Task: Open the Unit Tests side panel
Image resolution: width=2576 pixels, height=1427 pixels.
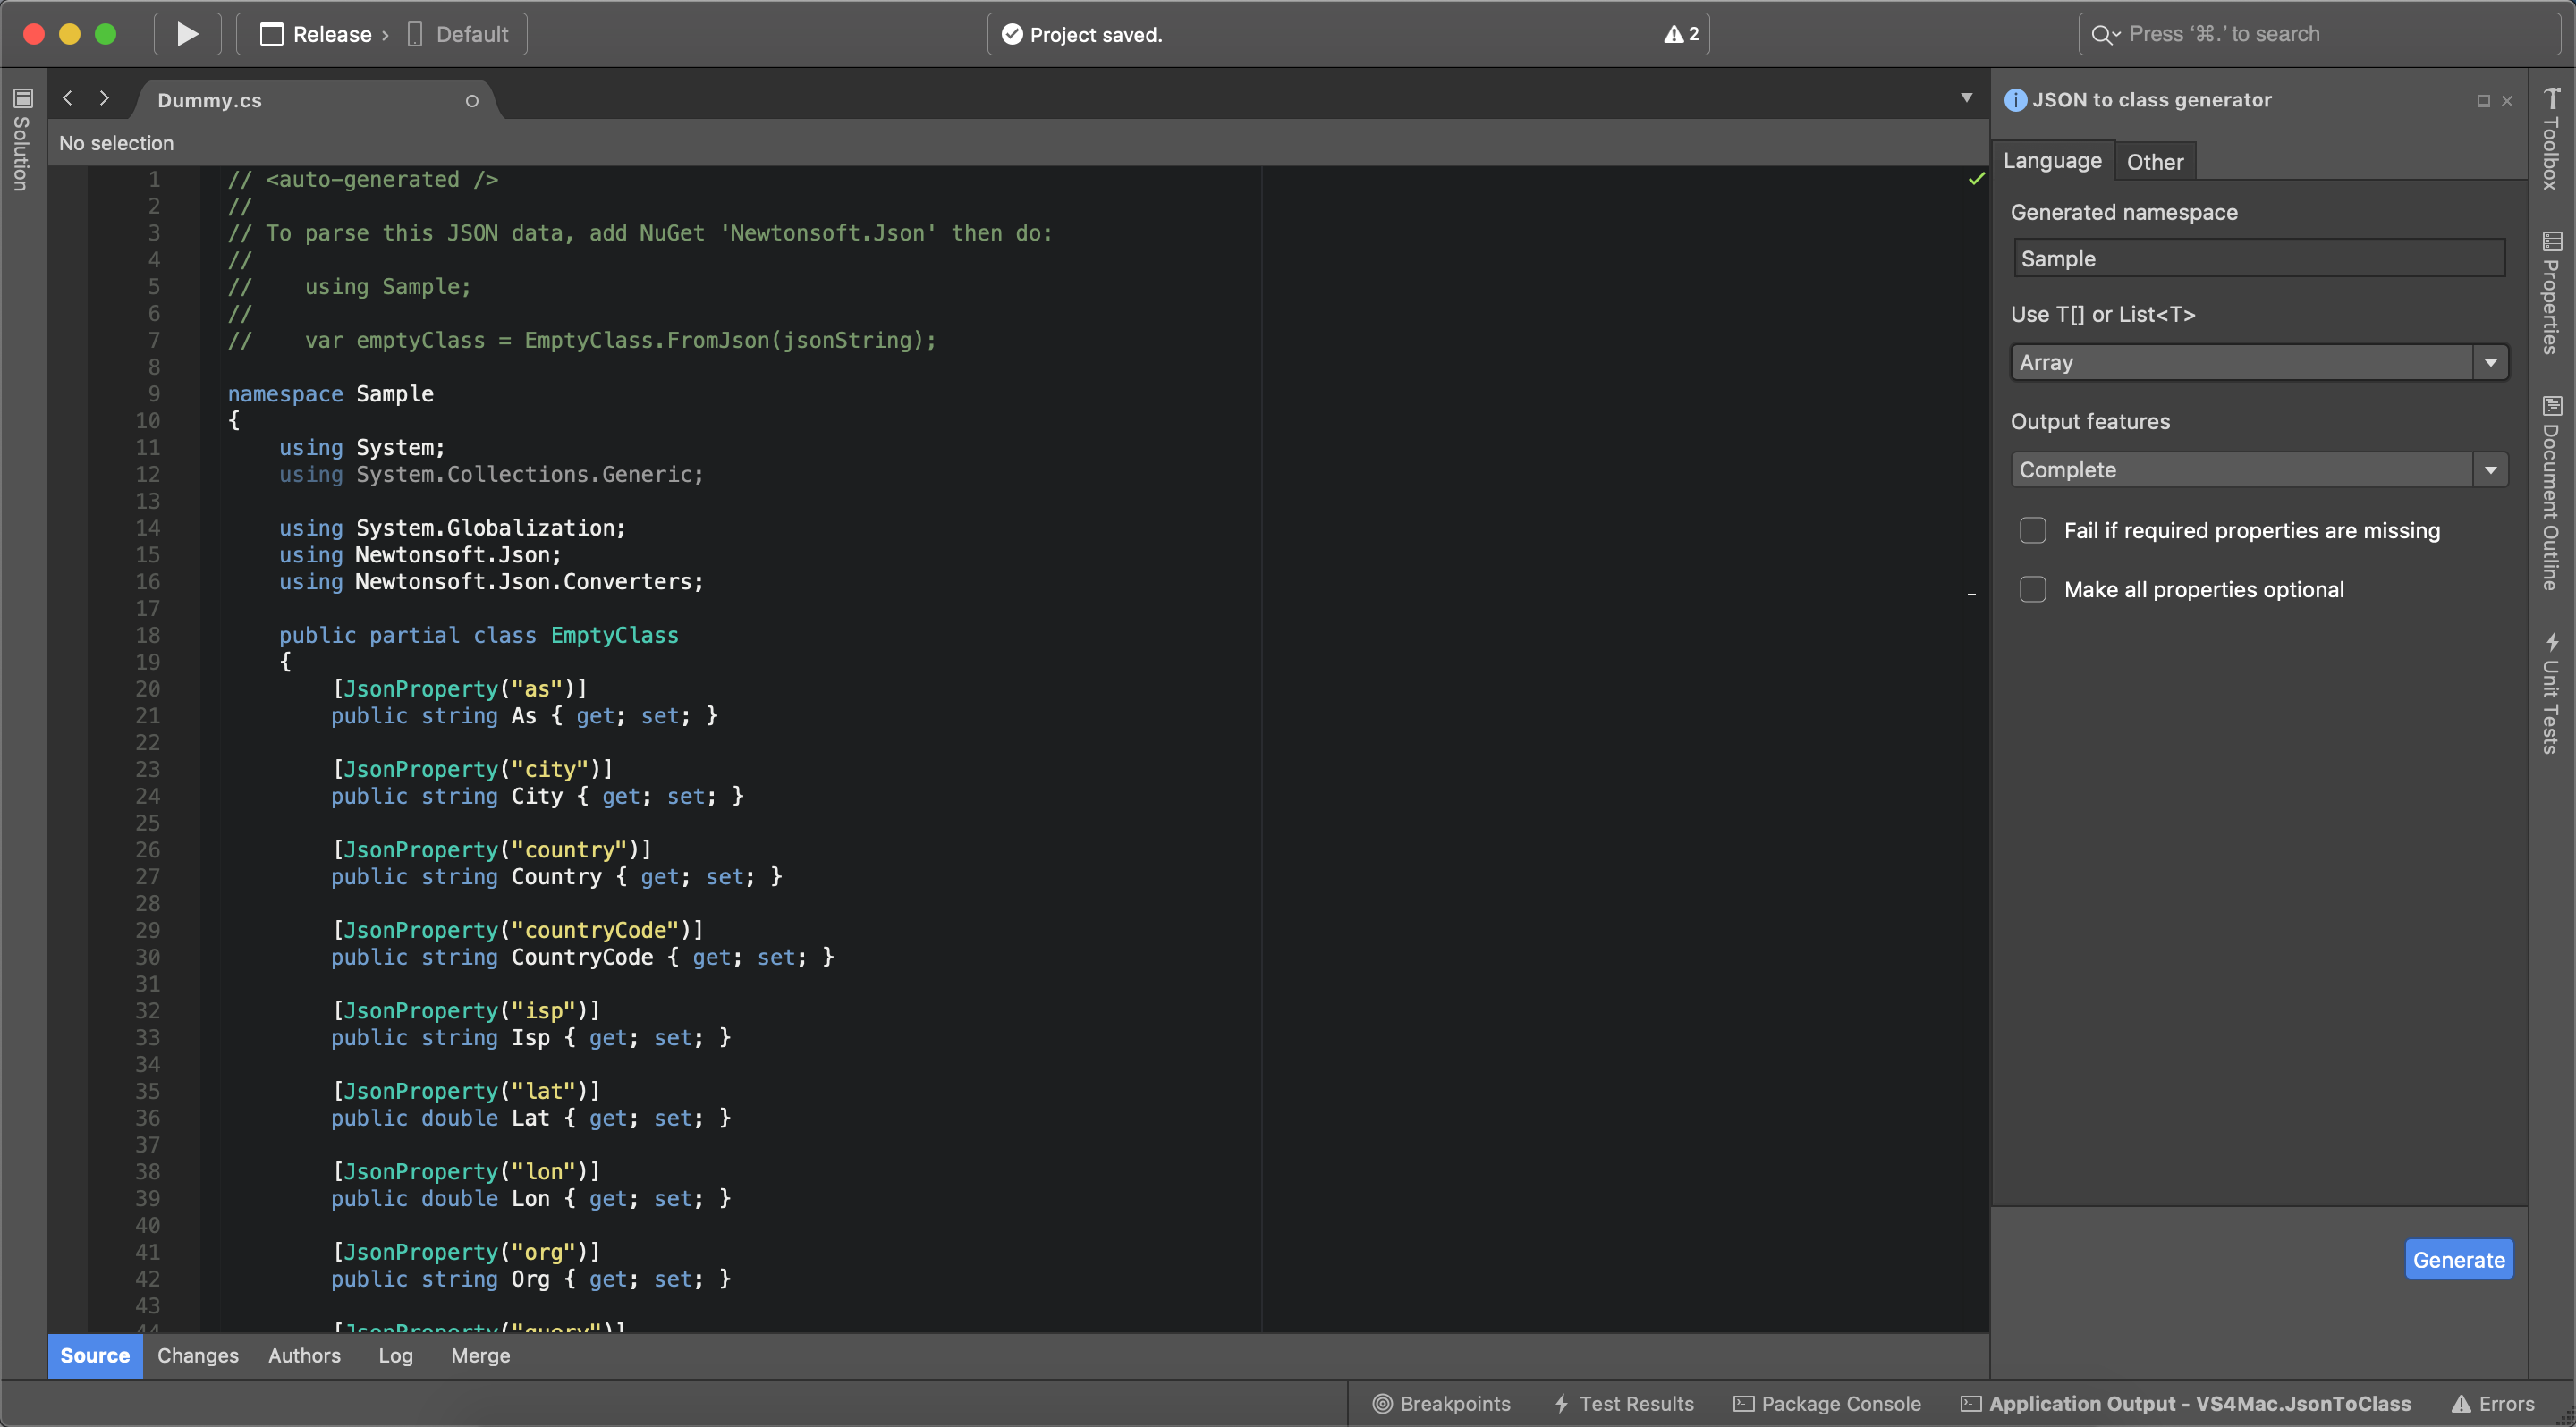Action: point(2551,693)
